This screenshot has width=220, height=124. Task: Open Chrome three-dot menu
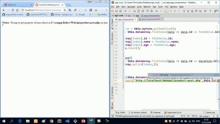(x=106, y=10)
